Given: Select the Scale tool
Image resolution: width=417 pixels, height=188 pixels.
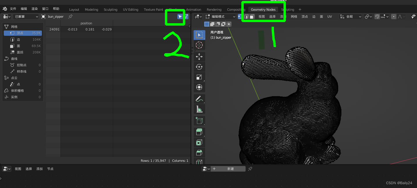Looking at the screenshot, I should tap(199, 77).
